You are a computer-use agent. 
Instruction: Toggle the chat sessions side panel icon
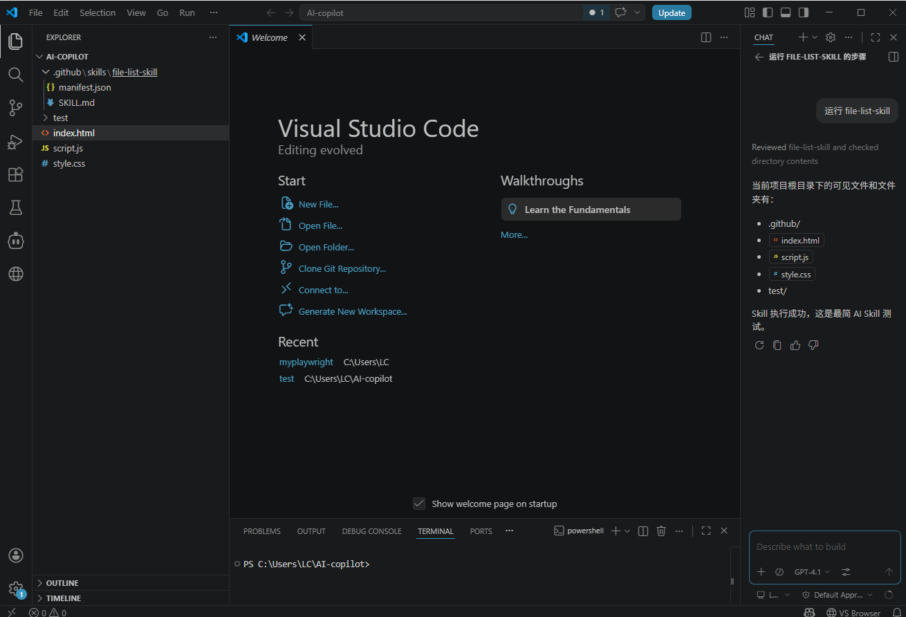pos(894,57)
